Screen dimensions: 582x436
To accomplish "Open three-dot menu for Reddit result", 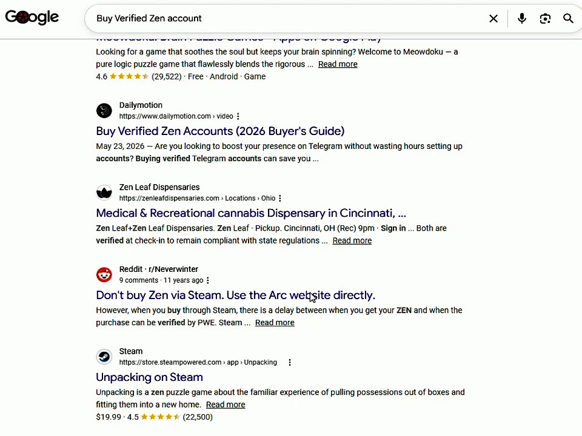I will point(208,280).
